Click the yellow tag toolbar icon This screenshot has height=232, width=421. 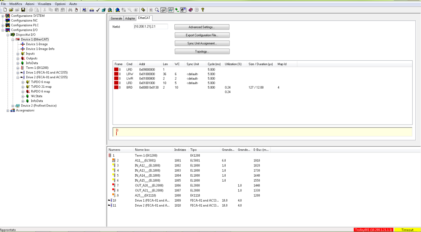pyautogui.click(x=143, y=10)
